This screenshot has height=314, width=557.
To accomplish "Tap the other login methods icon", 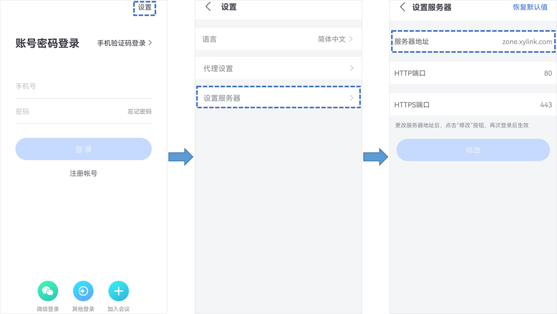I will click(x=83, y=291).
